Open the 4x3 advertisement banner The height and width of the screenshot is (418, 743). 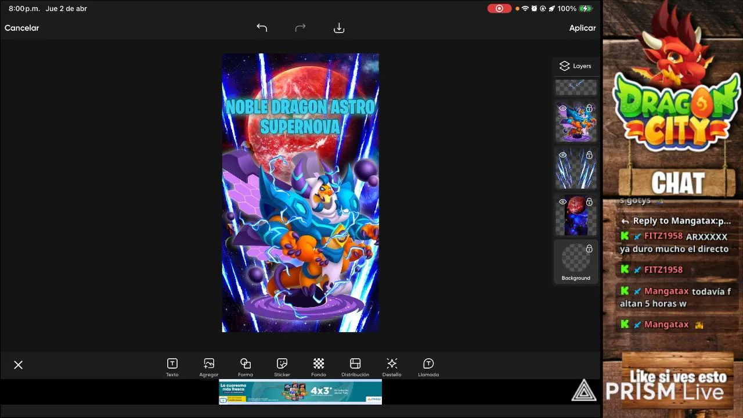coord(300,392)
